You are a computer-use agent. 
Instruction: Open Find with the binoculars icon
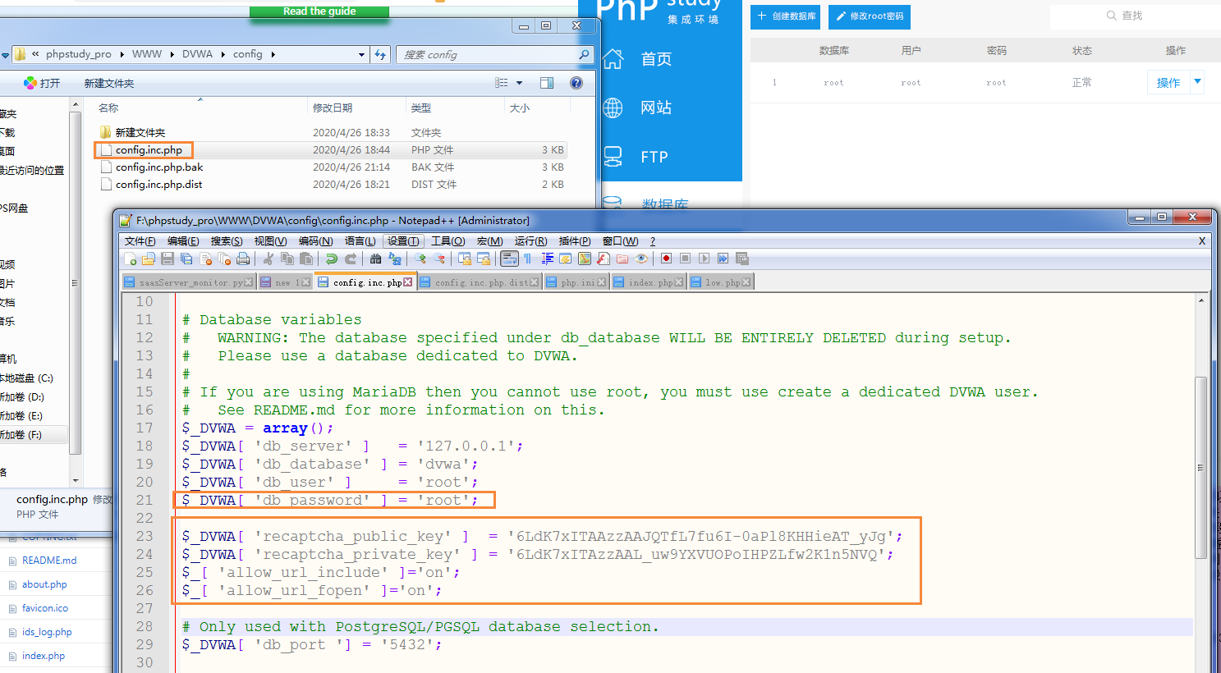[375, 259]
